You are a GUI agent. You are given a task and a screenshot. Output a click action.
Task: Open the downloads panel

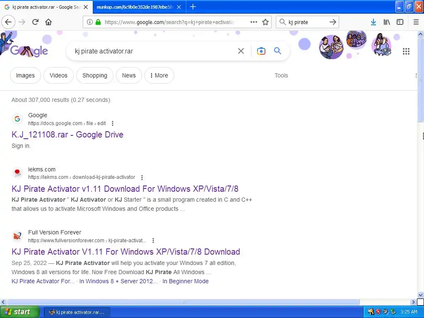(373, 22)
